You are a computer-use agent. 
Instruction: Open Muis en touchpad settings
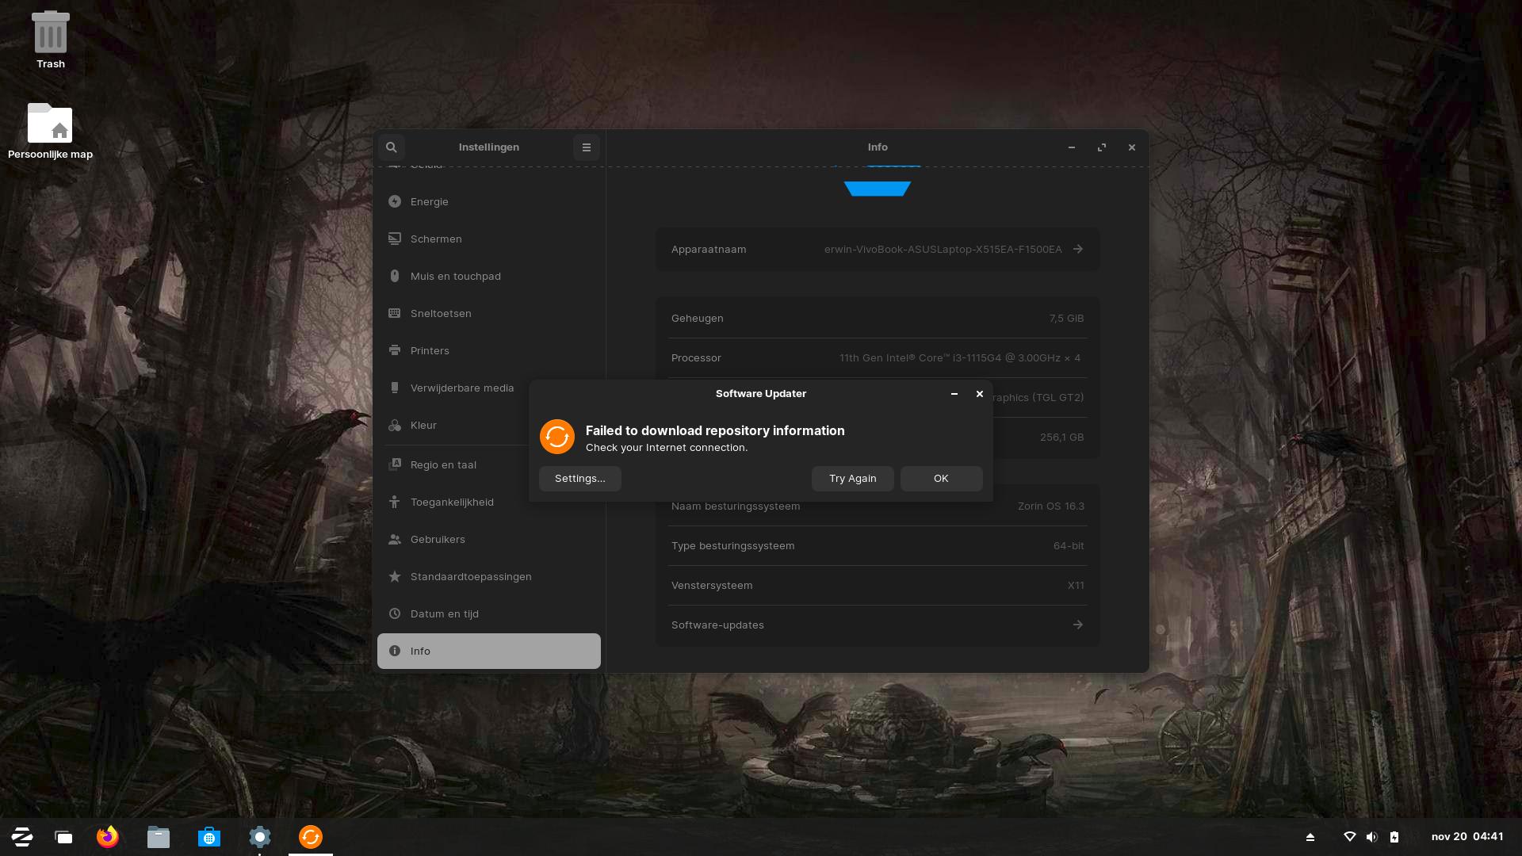[489, 277]
